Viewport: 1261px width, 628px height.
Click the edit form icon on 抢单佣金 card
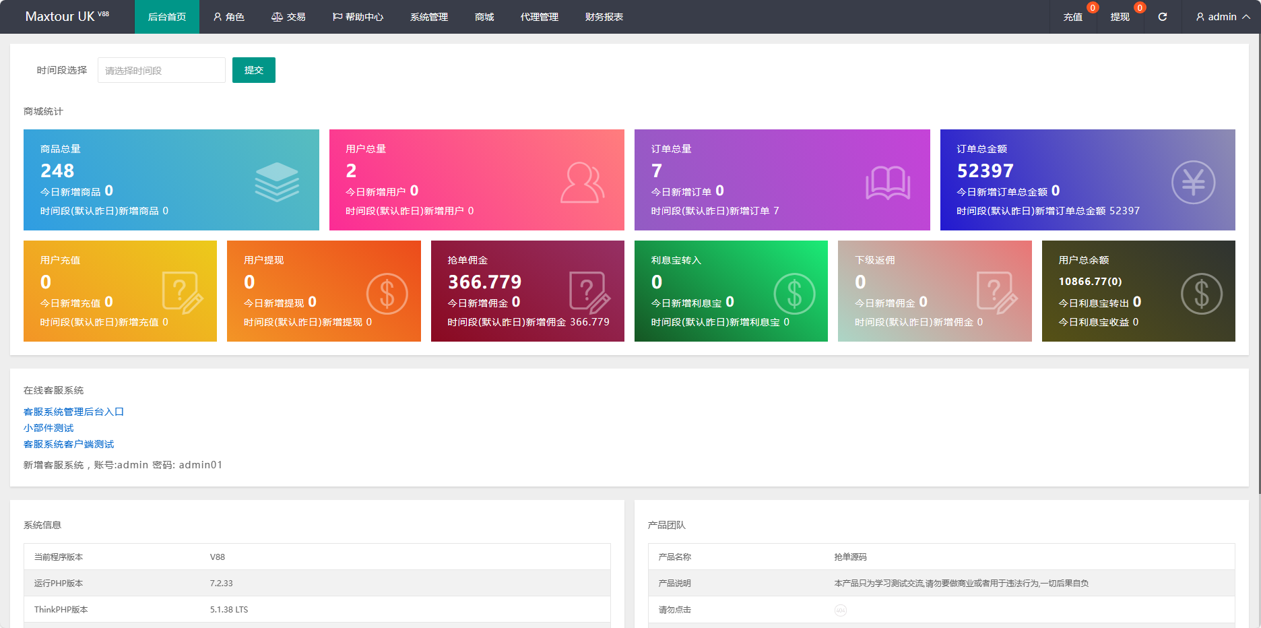[x=590, y=293]
